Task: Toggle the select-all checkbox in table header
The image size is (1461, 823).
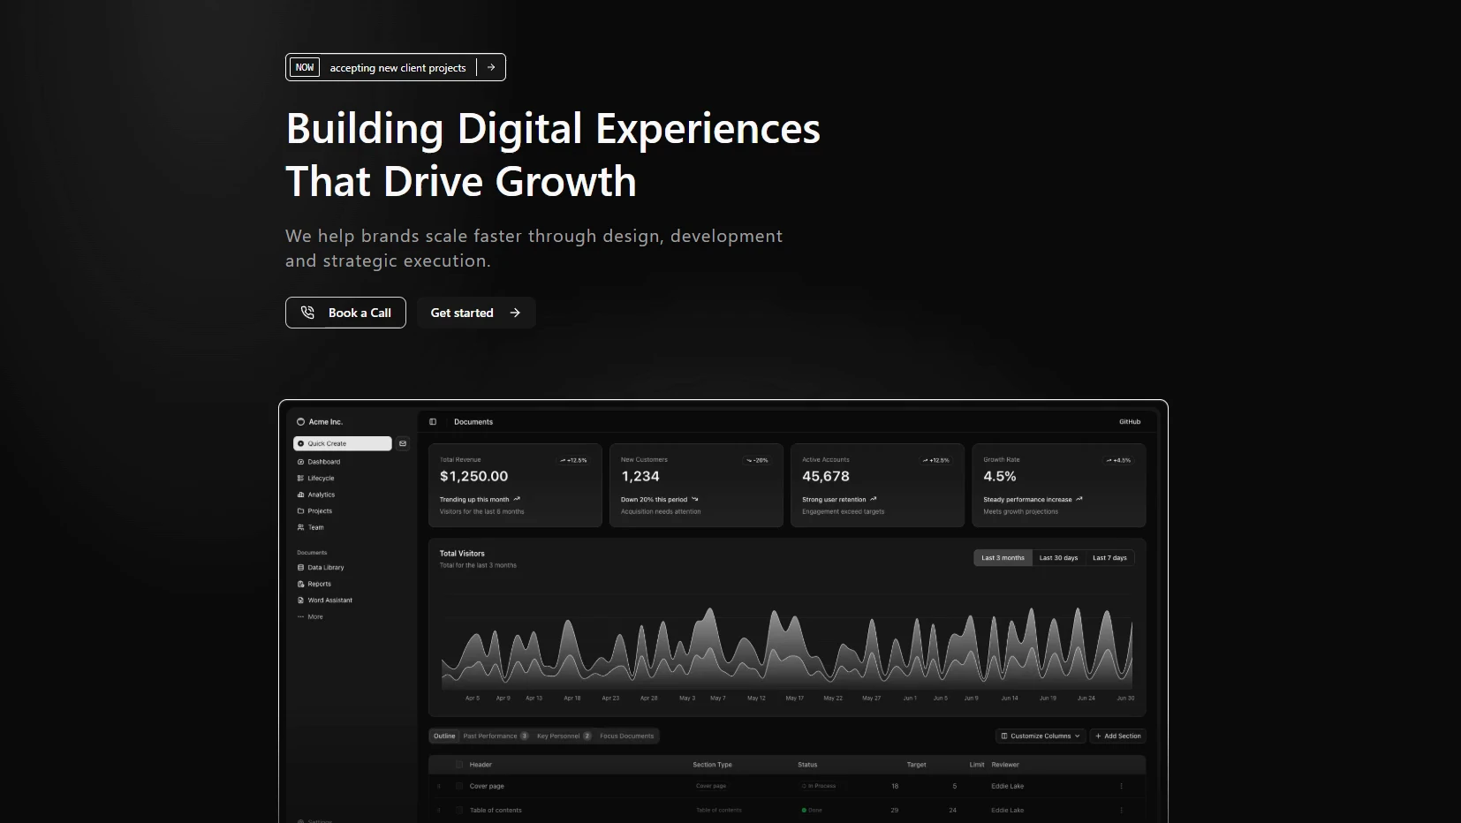Action: point(459,765)
